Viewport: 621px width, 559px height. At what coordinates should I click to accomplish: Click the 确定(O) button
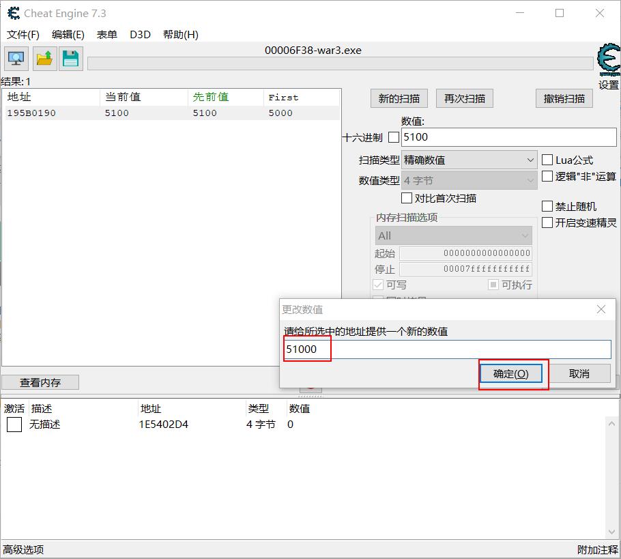point(510,373)
